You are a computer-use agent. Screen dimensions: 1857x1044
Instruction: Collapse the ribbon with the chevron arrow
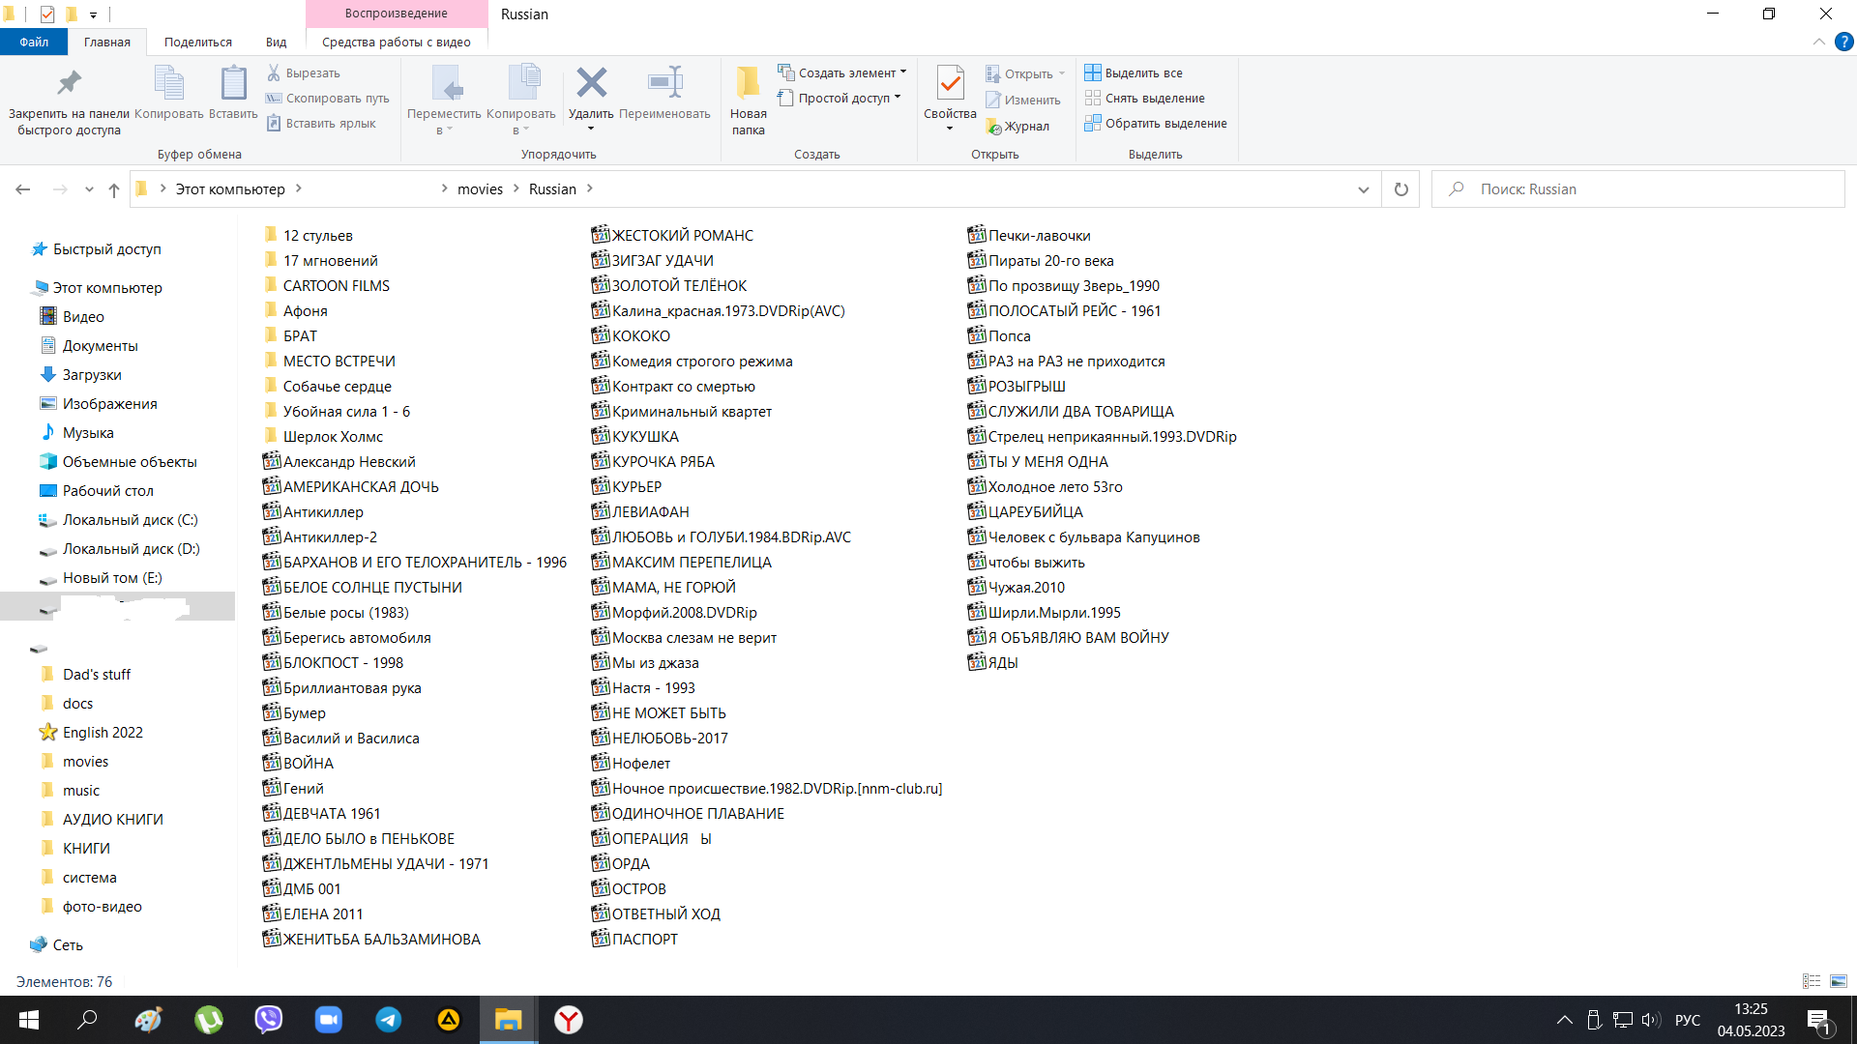[1818, 43]
